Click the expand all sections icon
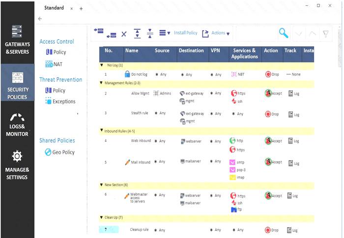The width and height of the screenshot is (344, 238). point(137,33)
